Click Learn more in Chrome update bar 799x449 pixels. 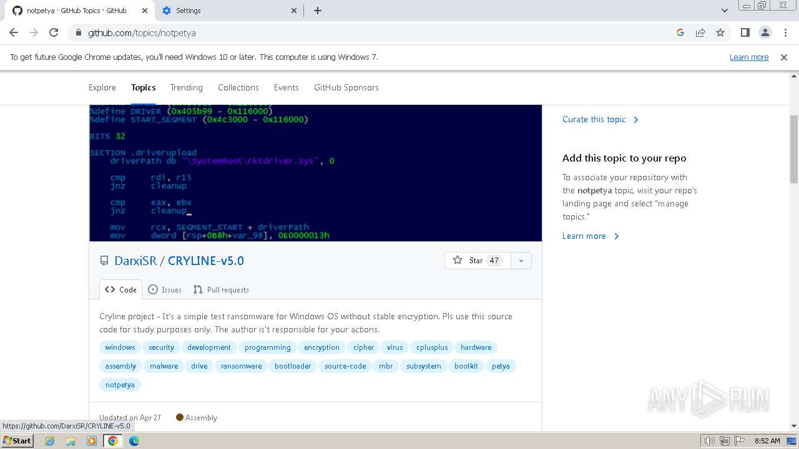[749, 57]
